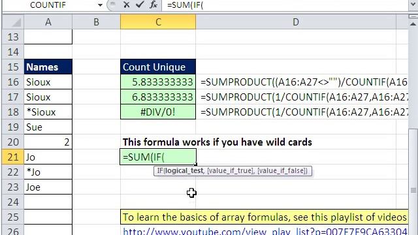The height and width of the screenshot is (235, 418).
Task: Click cell A16 containing Sioux
Action: (x=48, y=82)
